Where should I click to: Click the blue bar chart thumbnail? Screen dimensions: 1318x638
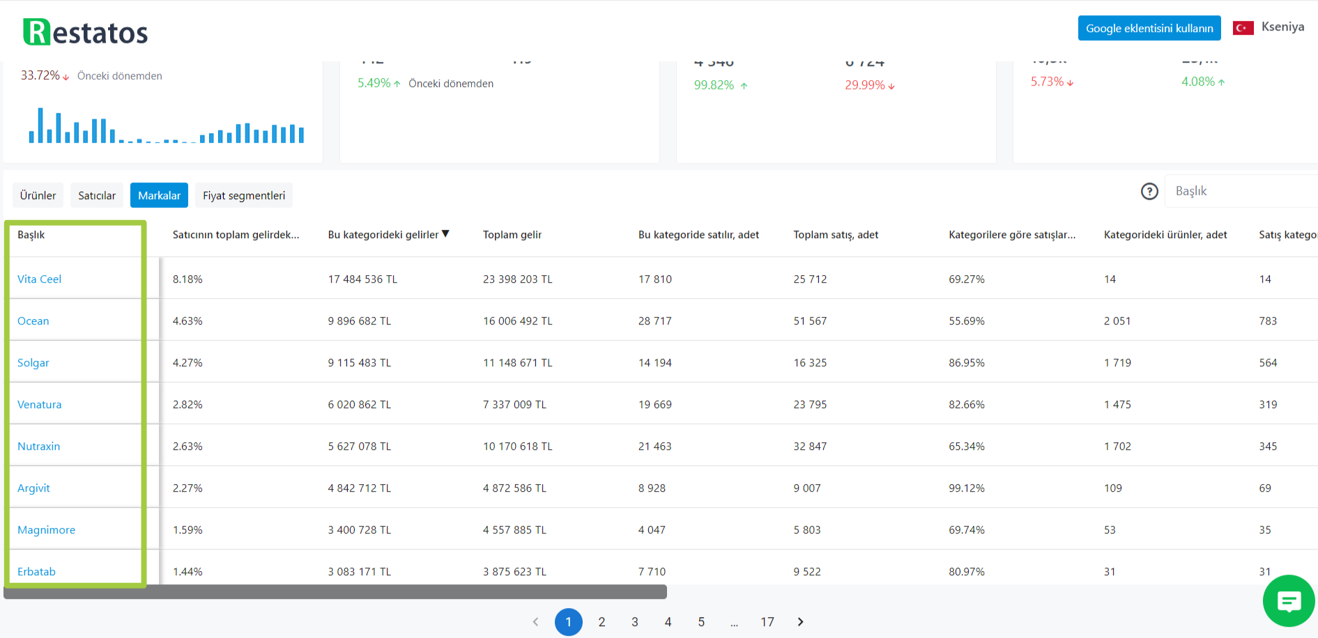166,125
